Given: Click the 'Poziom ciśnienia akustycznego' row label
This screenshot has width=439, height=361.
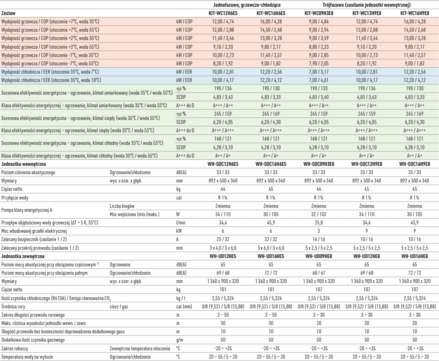Looking at the screenshot, I should pos(28,173).
